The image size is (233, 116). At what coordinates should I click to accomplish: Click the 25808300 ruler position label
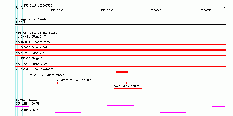pos(107,10)
